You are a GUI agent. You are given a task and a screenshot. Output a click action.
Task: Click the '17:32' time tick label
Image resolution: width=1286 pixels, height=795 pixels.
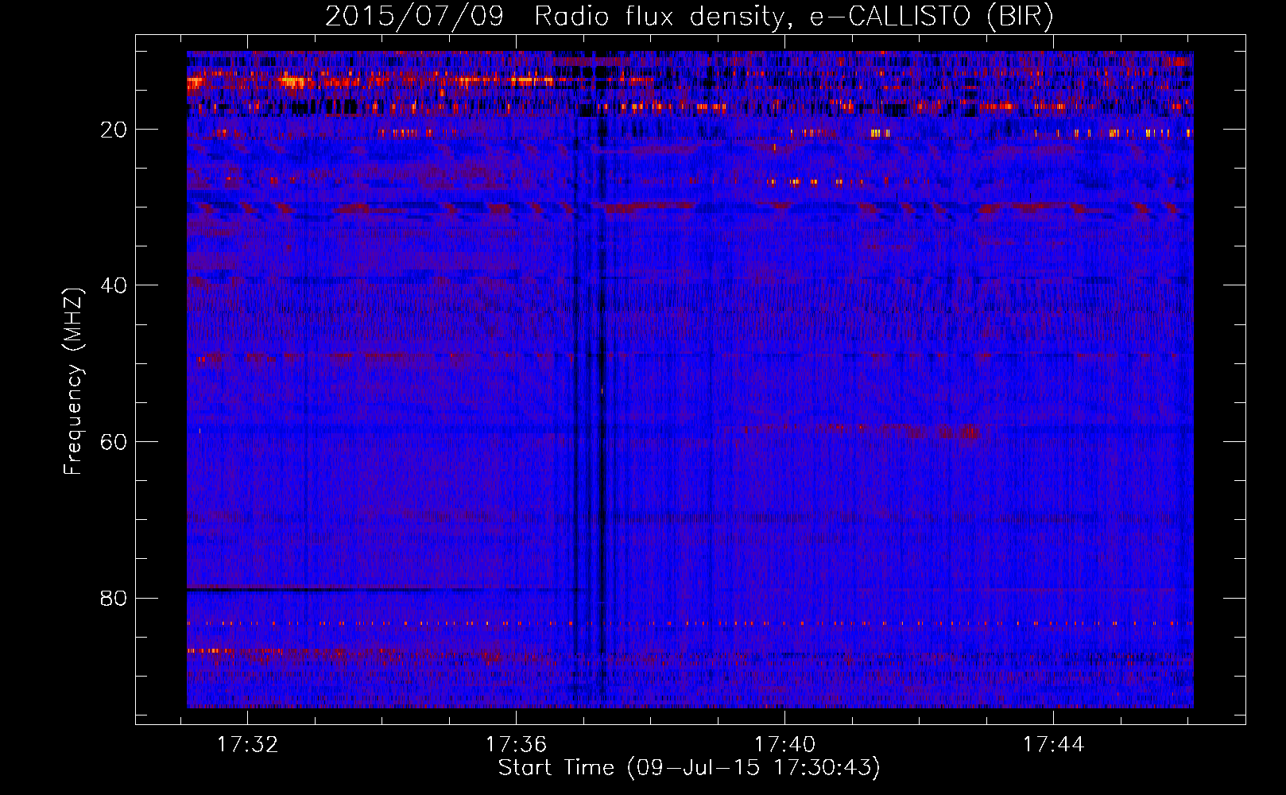click(248, 745)
